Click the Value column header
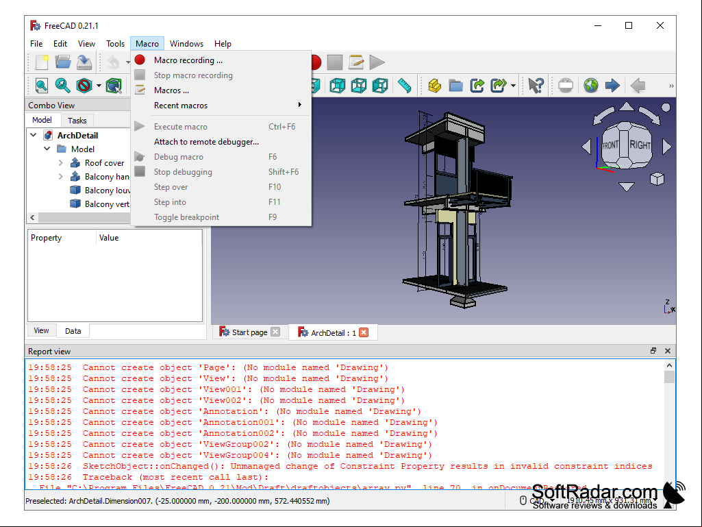702x527 pixels. click(149, 238)
